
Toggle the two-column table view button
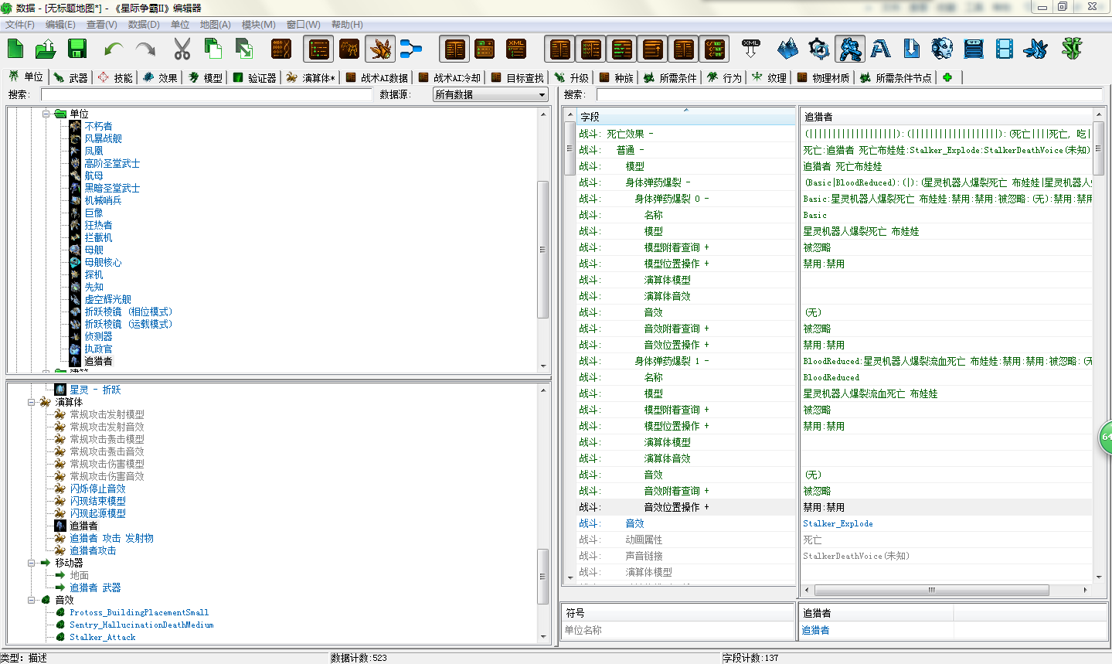(x=454, y=49)
